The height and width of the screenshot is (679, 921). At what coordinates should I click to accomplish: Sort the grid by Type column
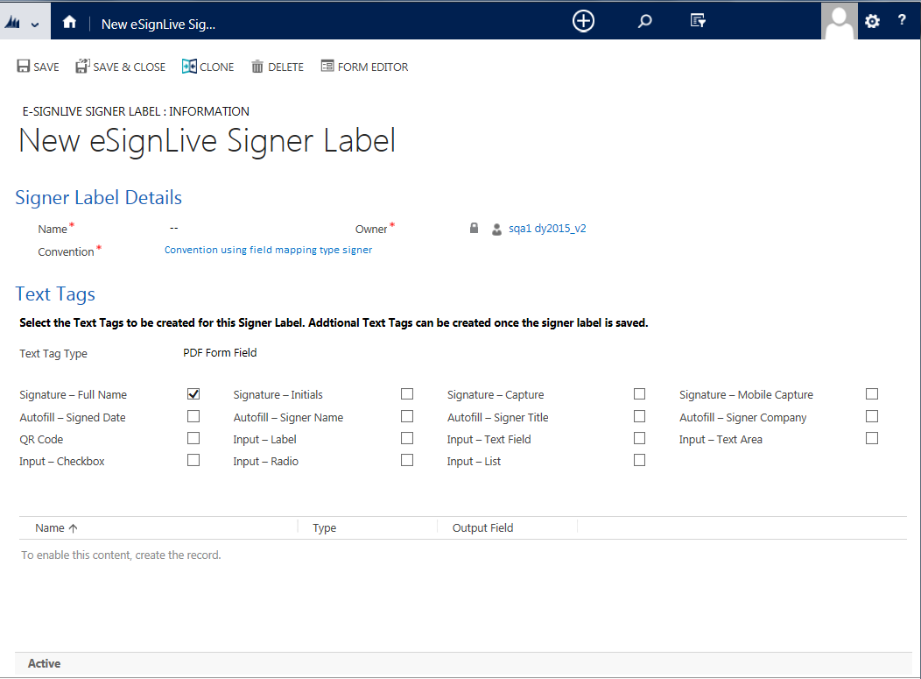324,528
